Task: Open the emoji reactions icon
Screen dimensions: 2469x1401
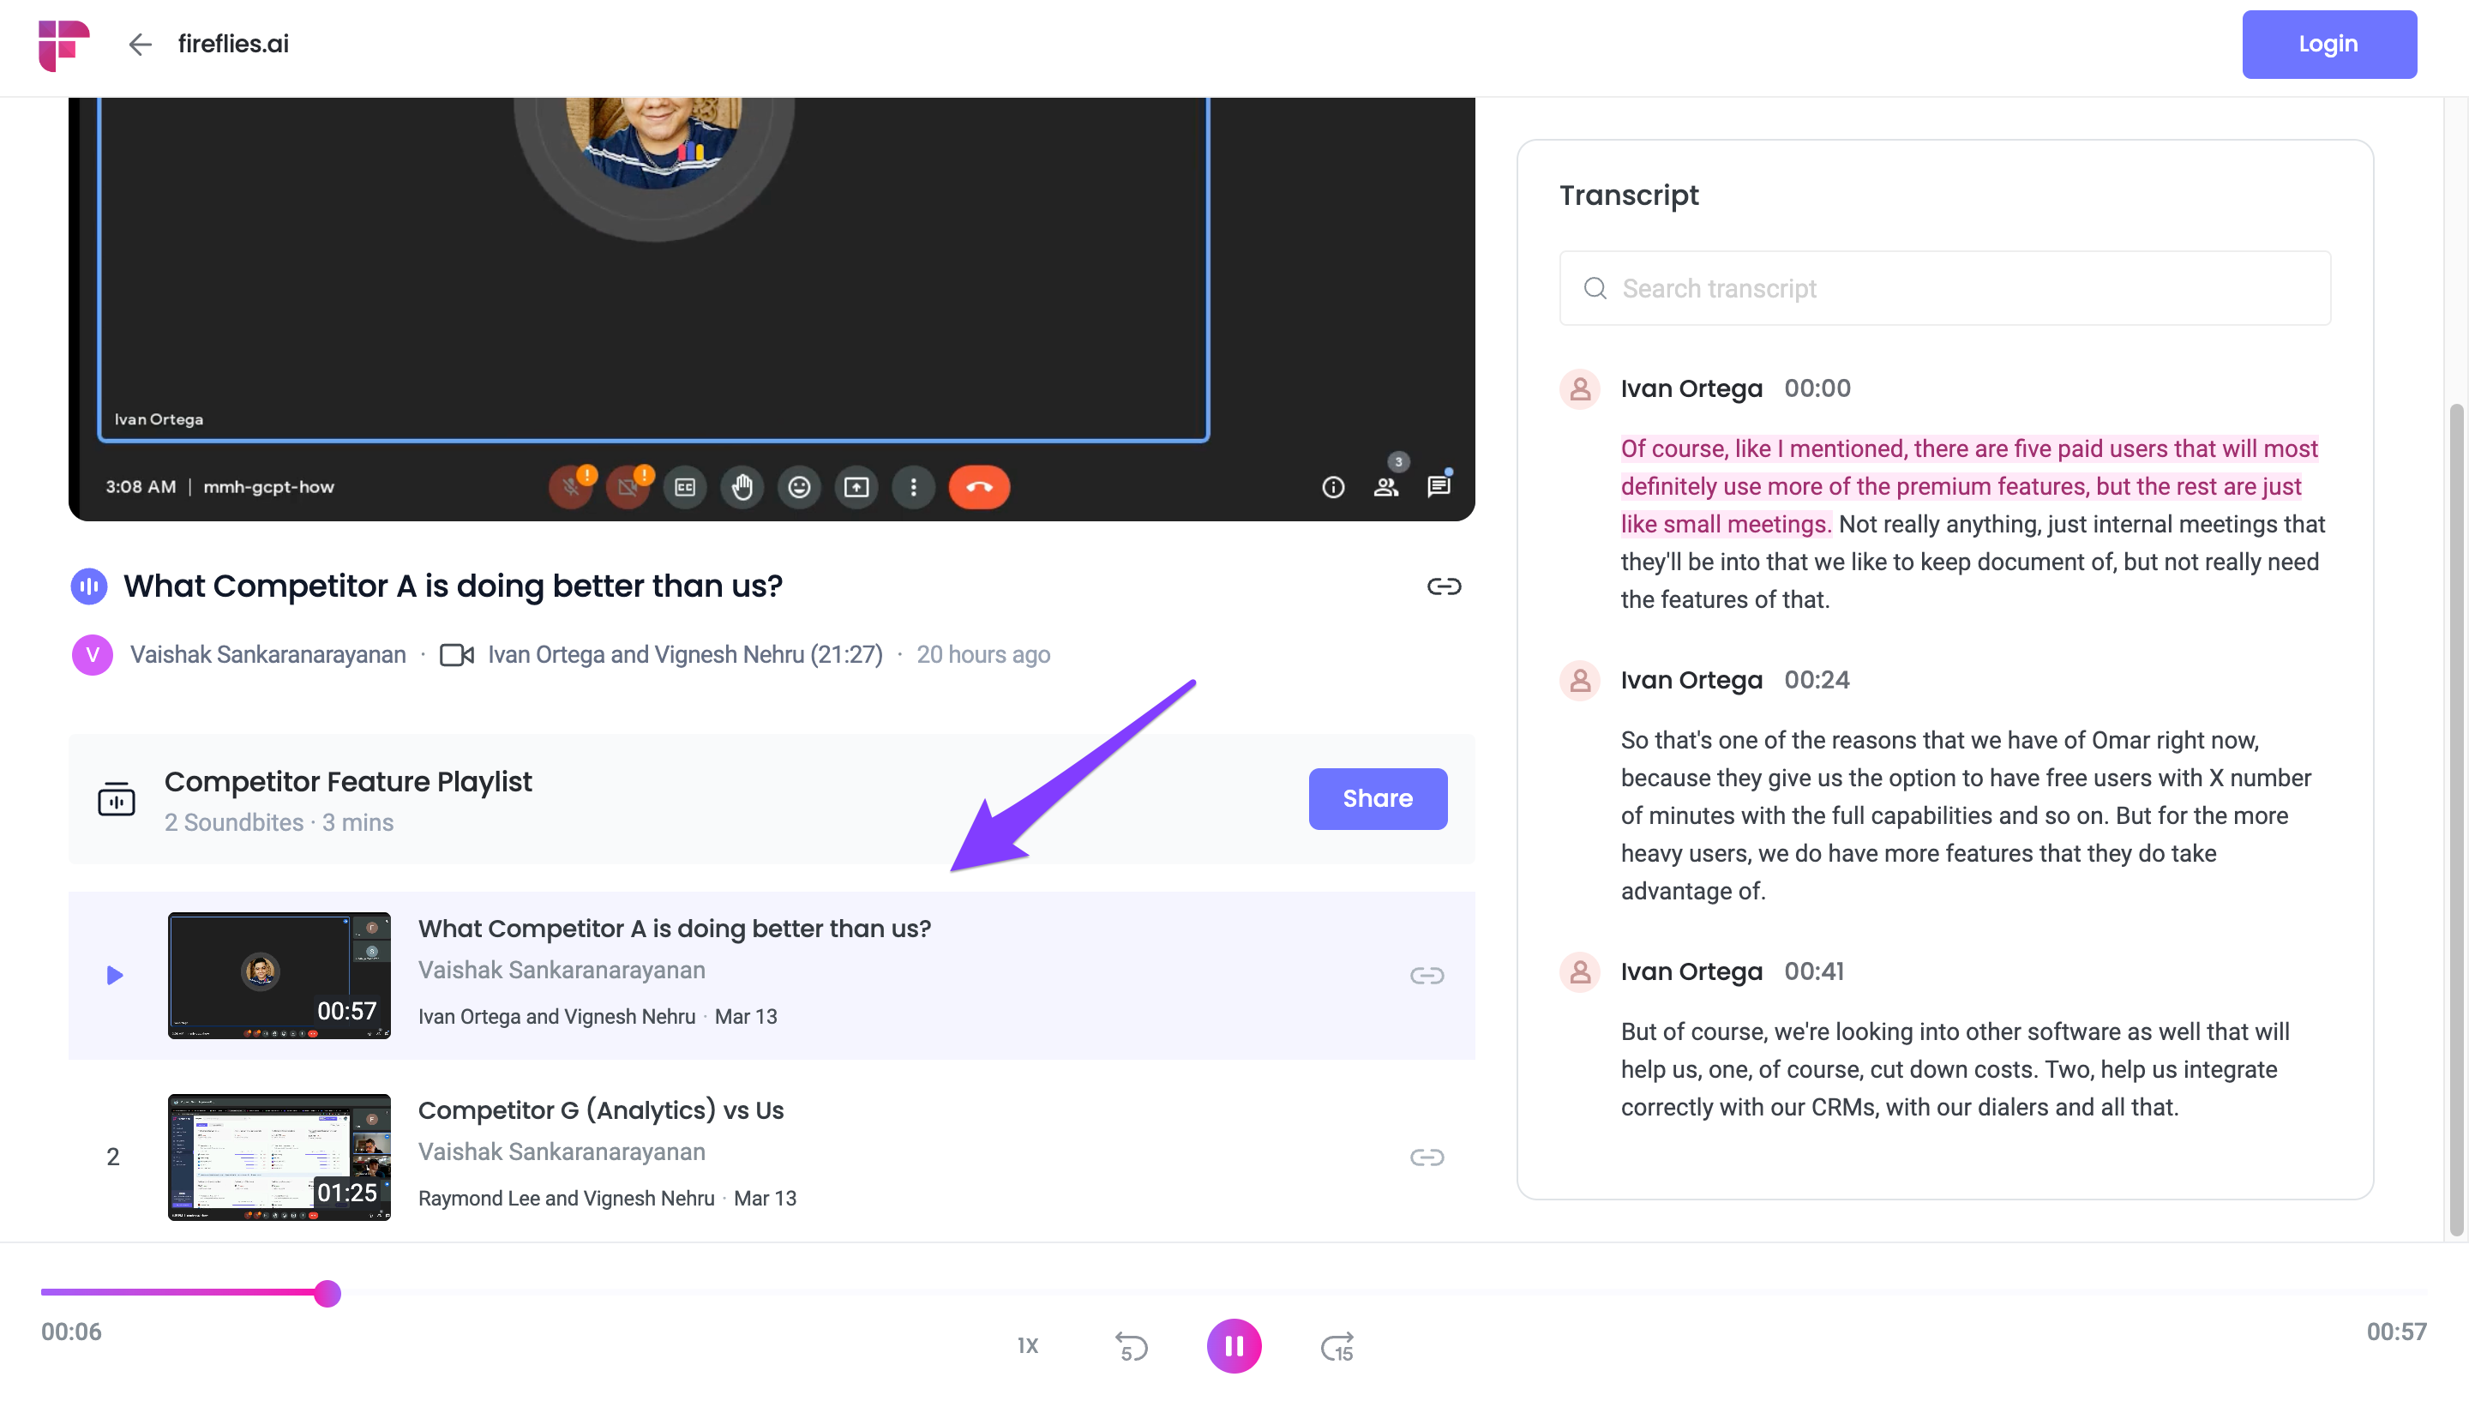Action: click(799, 487)
